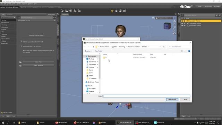
Task: Click the Up one level arrow
Action: pyautogui.click(x=93, y=47)
